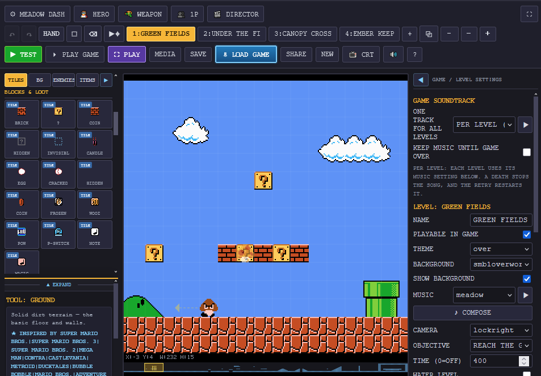Toggle fullscreen with the top-right icon
The image size is (541, 376).
click(x=529, y=14)
